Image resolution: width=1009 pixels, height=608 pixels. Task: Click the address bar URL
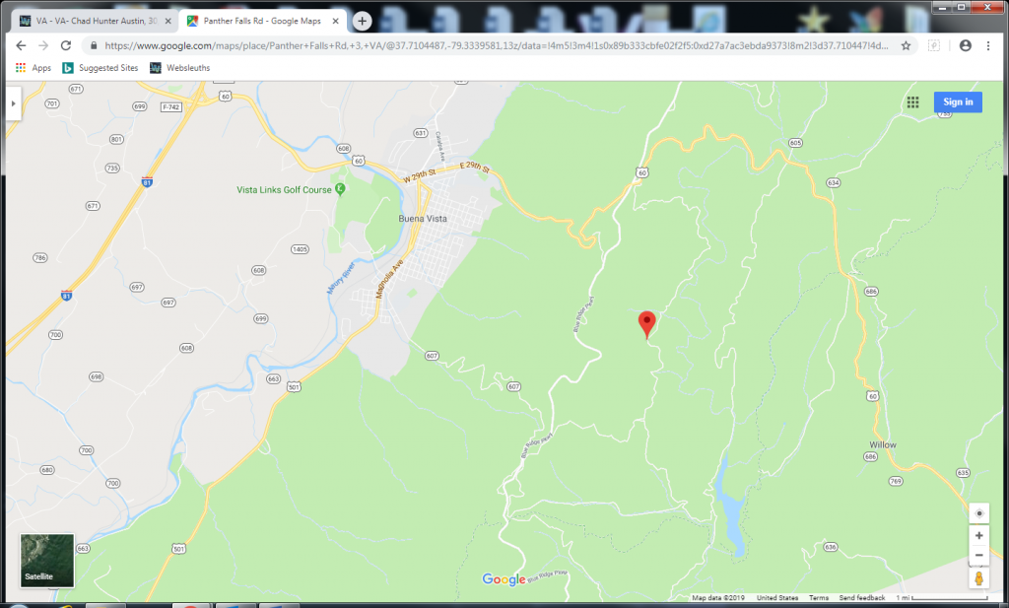coord(493,45)
